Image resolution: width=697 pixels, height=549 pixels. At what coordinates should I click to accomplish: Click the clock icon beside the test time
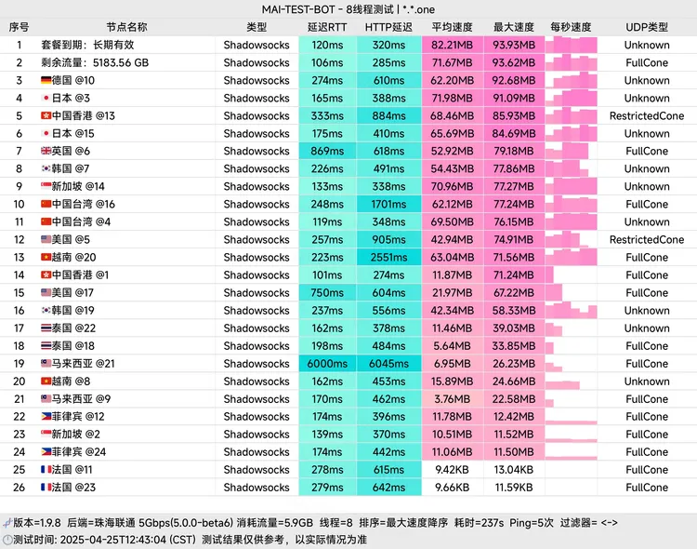(x=7, y=539)
